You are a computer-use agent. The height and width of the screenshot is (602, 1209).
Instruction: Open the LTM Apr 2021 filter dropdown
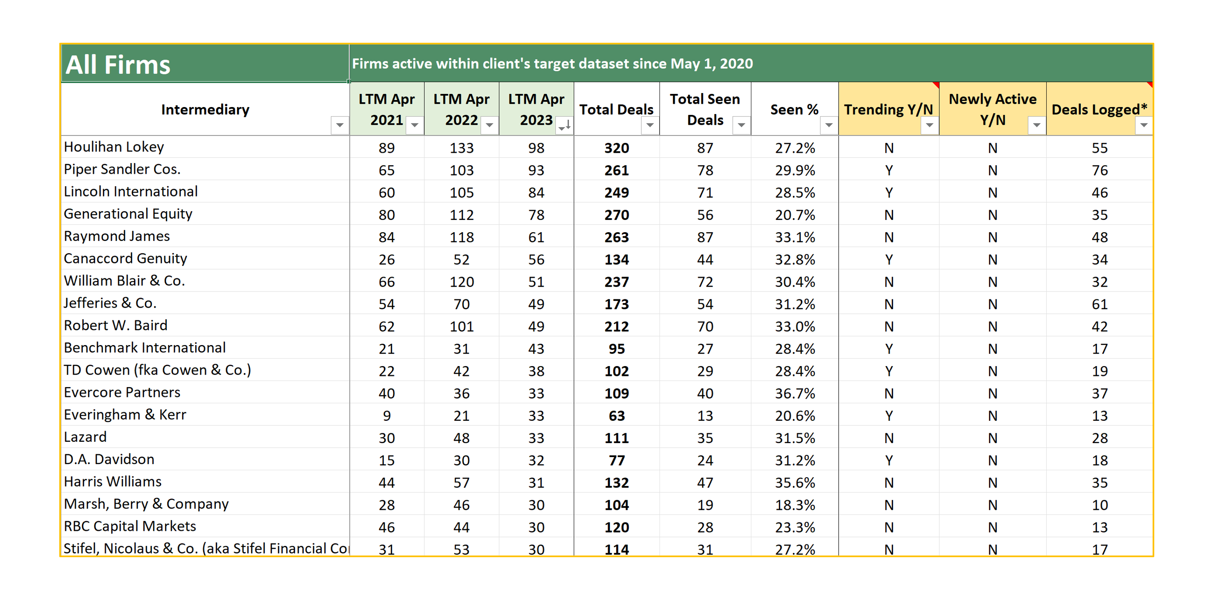click(414, 125)
